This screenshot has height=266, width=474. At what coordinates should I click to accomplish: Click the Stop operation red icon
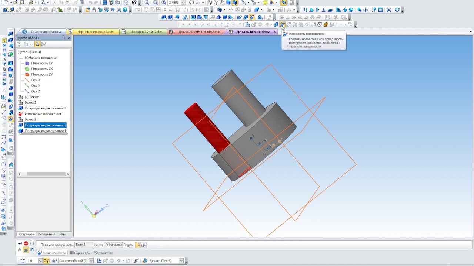point(26,243)
